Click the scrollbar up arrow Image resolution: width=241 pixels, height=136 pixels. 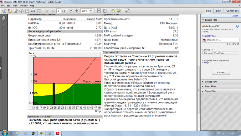click(x=199, y=16)
